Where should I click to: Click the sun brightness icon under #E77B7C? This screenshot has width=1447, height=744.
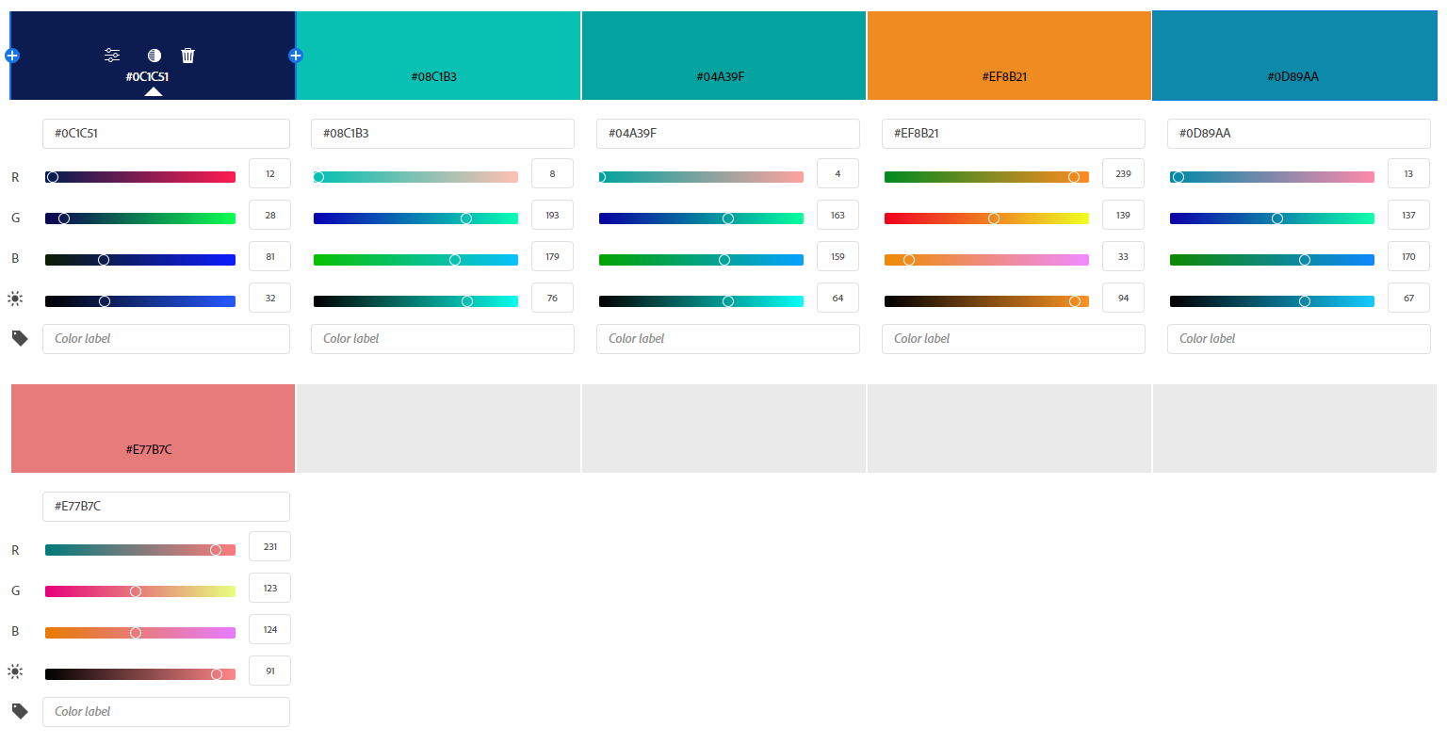coord(15,671)
